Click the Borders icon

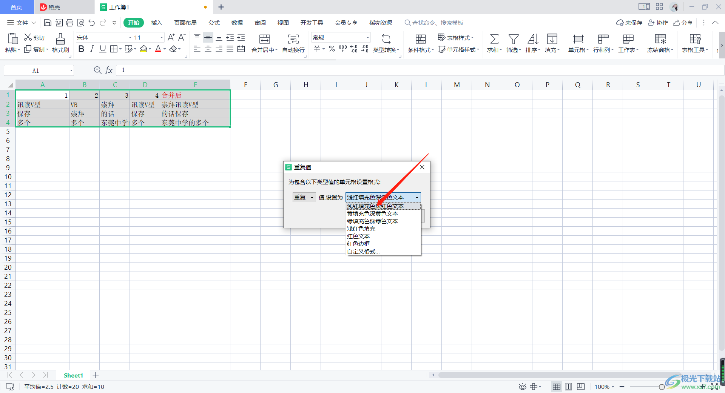tap(114, 49)
